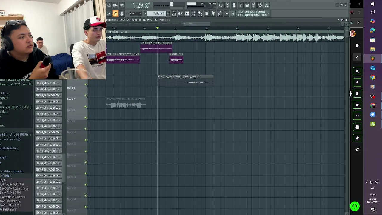Viewport: 382px width, 215px height.
Task: Click the pencil icon in right side panel
Action: tap(357, 57)
